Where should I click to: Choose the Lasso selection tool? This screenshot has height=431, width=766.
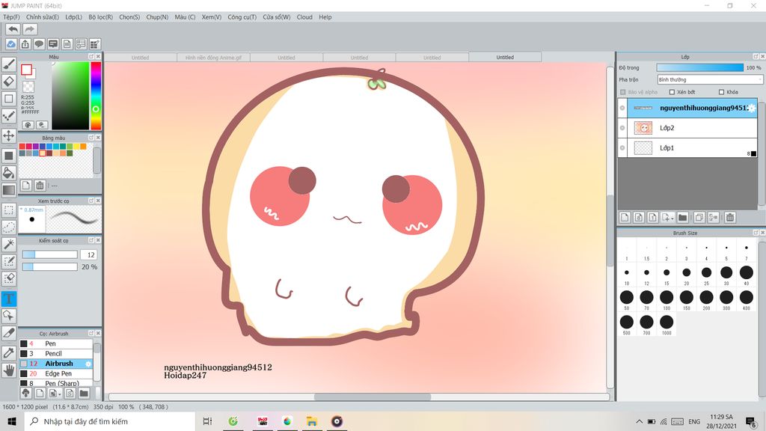[x=9, y=227]
